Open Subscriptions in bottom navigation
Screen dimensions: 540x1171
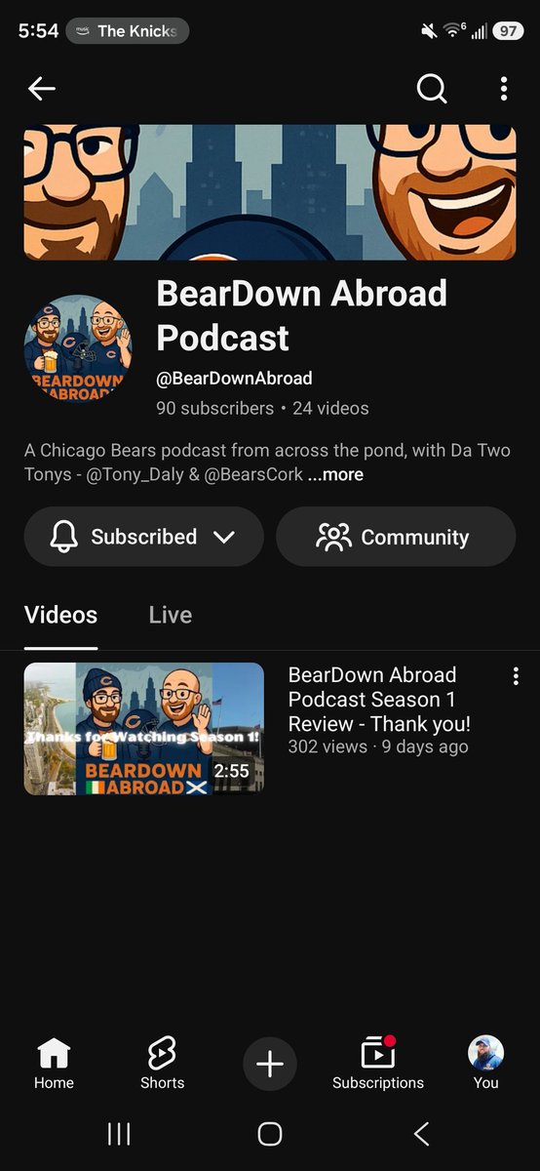378,1063
